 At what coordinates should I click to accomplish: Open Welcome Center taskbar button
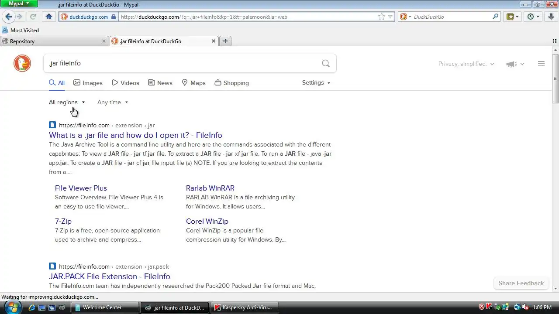pos(105,307)
